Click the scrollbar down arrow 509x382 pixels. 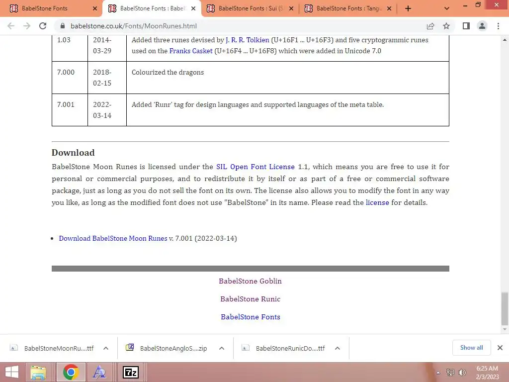pyautogui.click(x=505, y=329)
